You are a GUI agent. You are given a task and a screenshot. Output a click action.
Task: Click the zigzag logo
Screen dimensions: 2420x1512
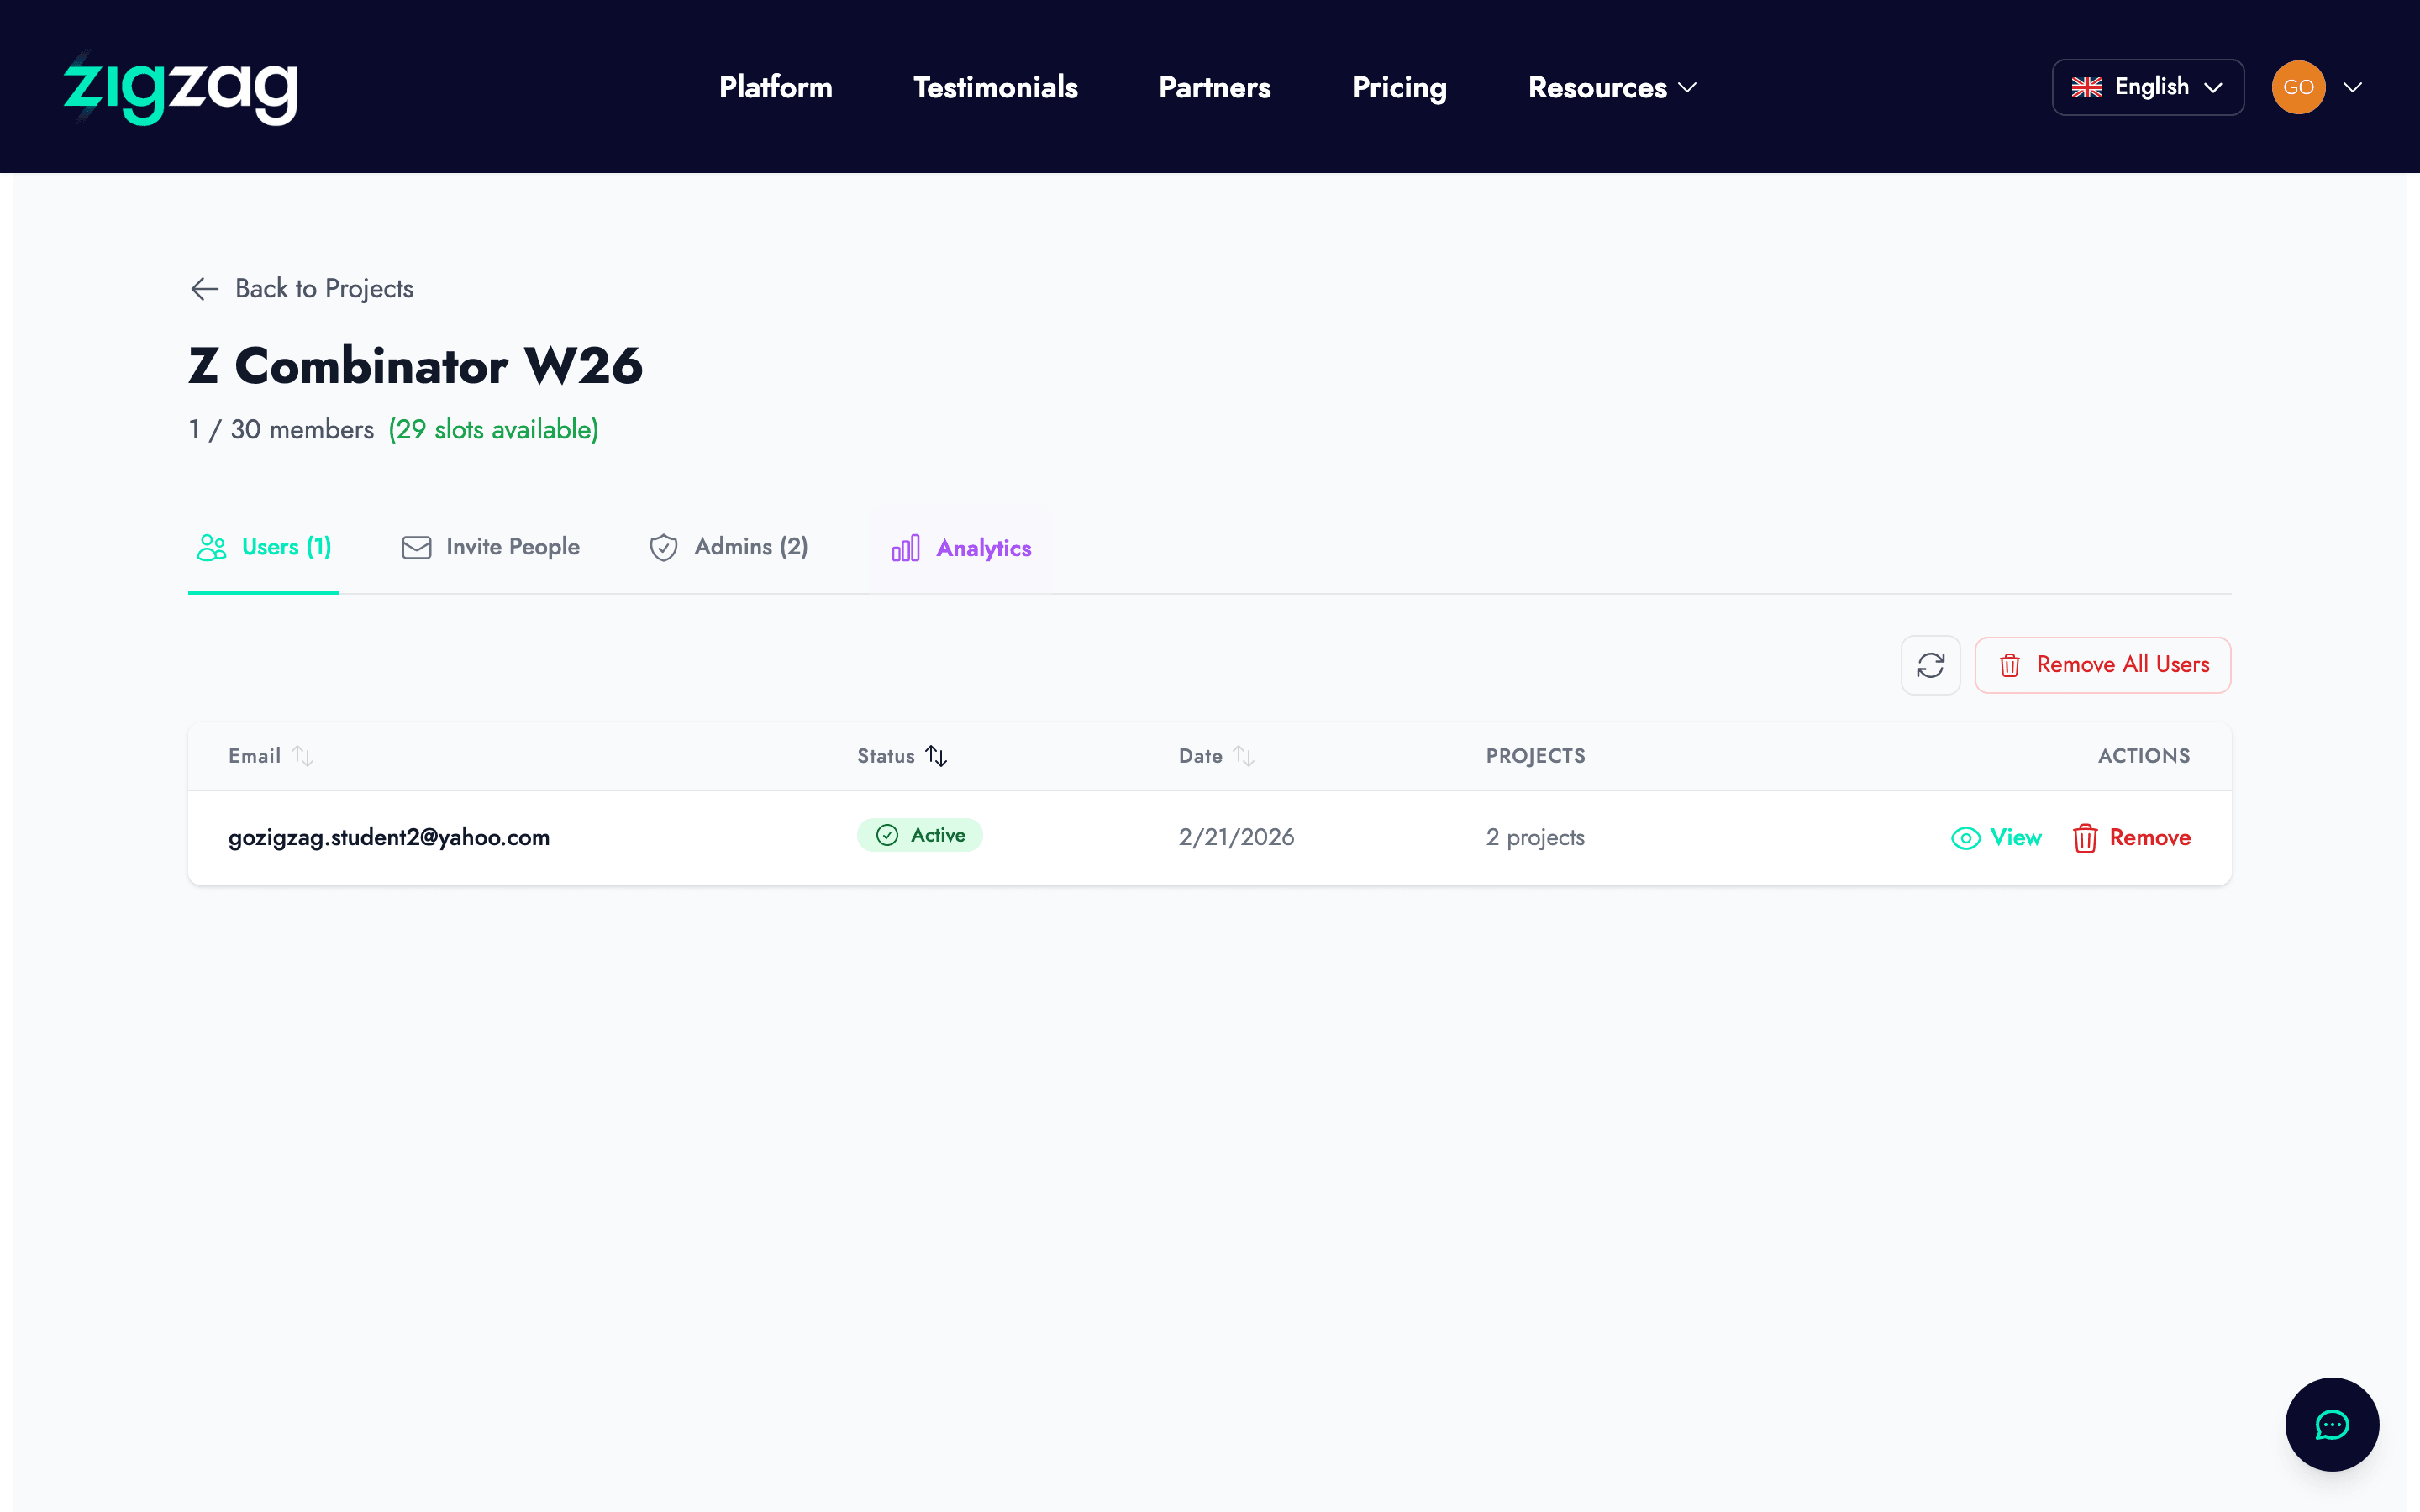181,87
